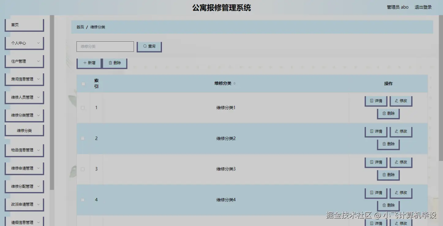Expand 维修申请管理 sidebar menu

click(24, 168)
